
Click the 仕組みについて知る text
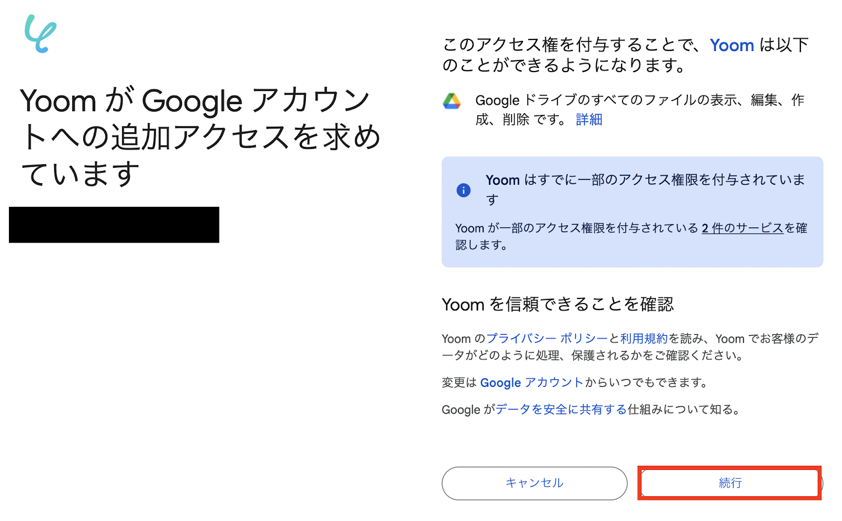tap(683, 409)
